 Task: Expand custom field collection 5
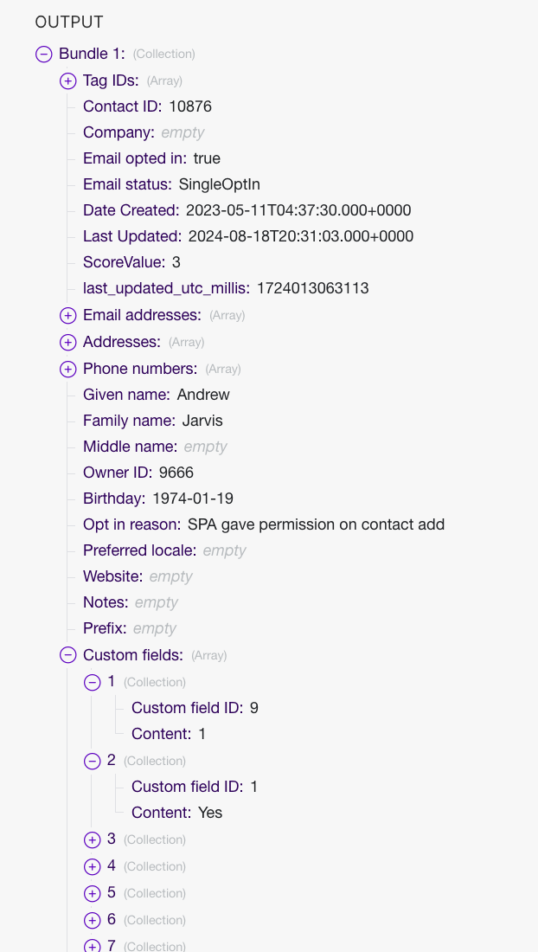pos(93,893)
